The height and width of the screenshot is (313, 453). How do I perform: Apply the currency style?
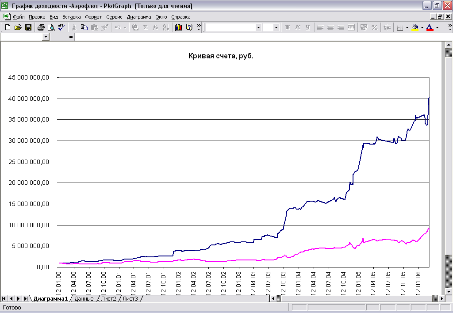tap(364, 27)
